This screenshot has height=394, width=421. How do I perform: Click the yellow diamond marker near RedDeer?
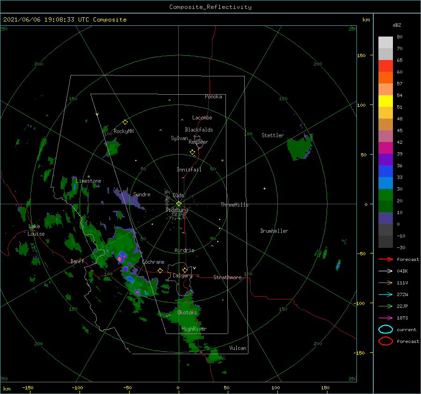[192, 152]
